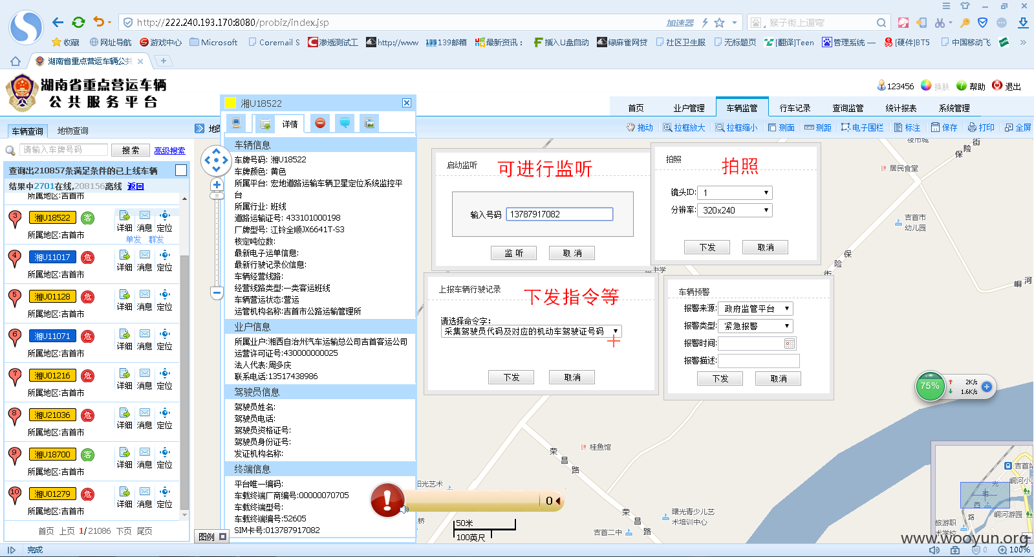1034x557 pixels.
Task: Click the 退出 logout link
Action: click(1006, 86)
